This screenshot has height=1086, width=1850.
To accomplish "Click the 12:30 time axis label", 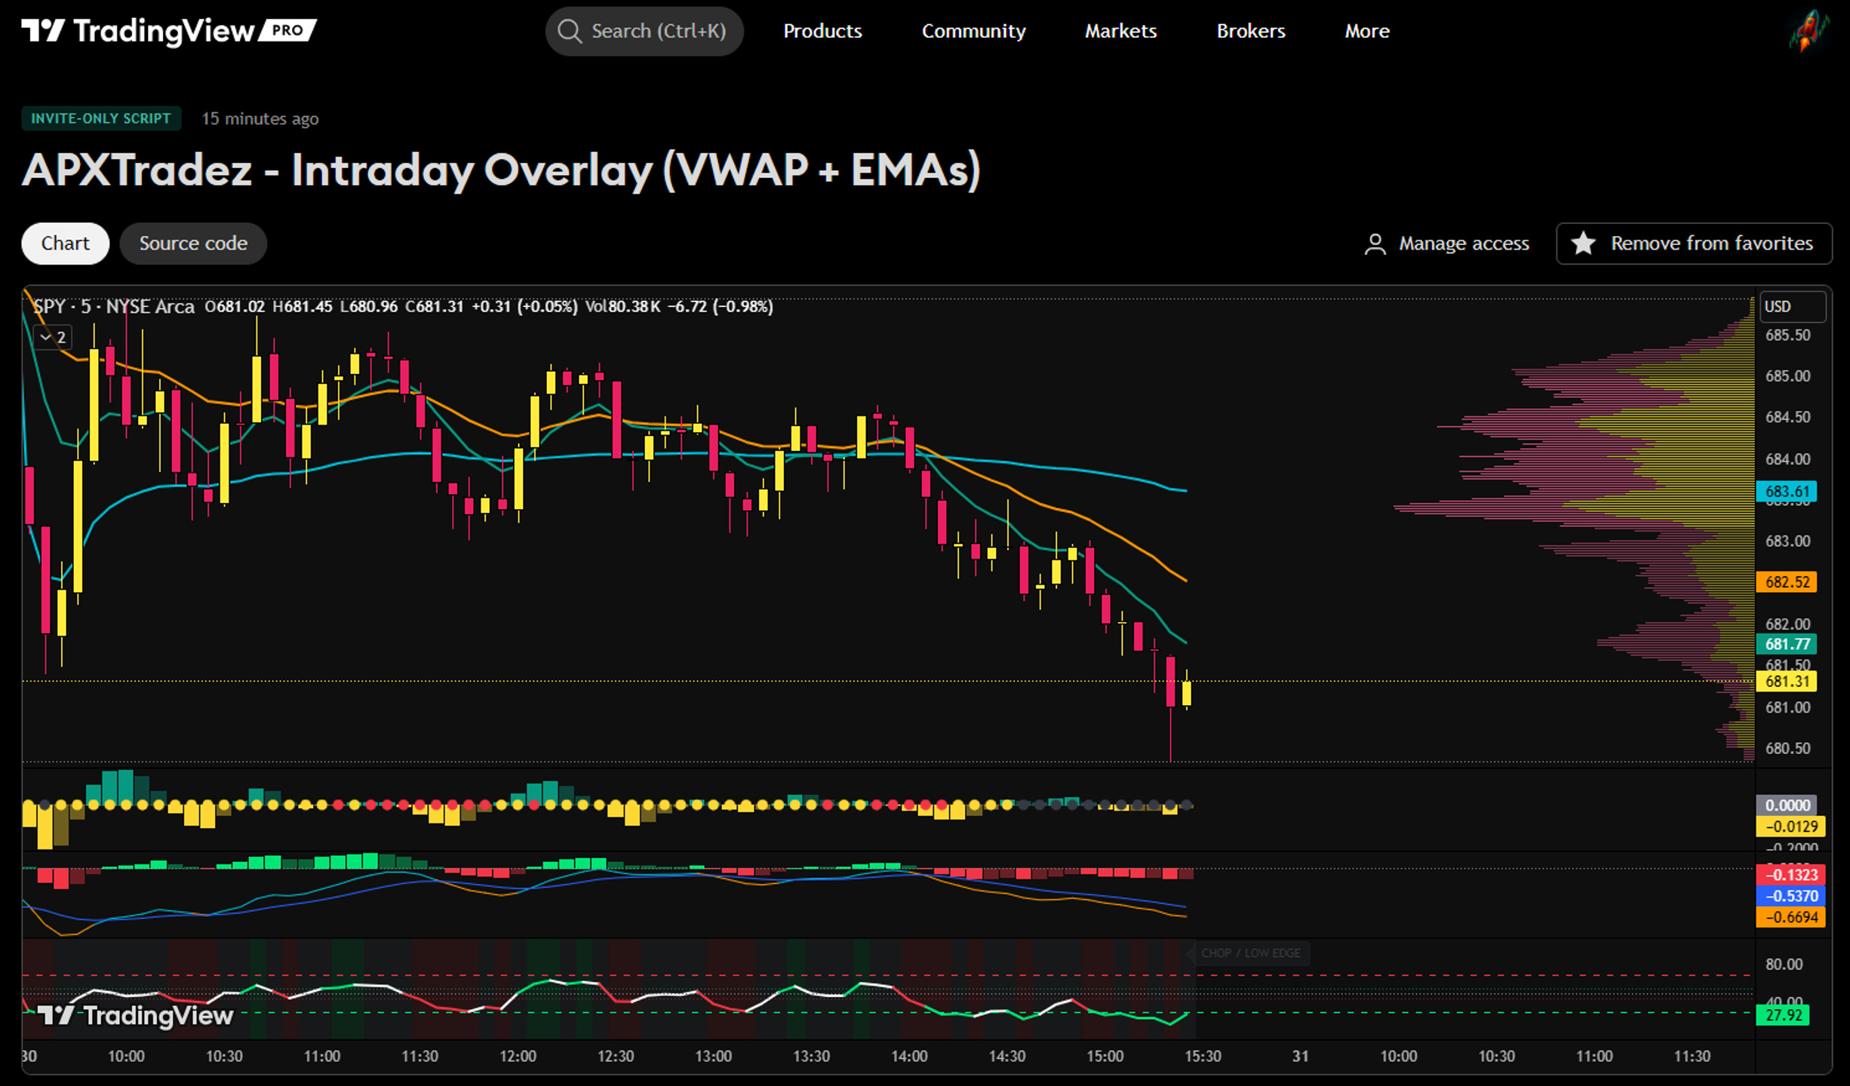I will (616, 1057).
